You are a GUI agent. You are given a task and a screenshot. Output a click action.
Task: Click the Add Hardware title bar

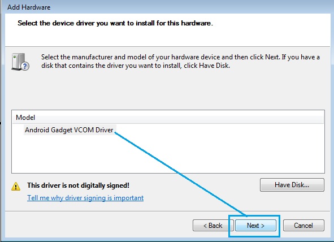click(x=167, y=7)
